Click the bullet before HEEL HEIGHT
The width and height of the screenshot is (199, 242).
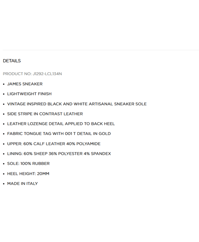pyautogui.click(x=4, y=174)
